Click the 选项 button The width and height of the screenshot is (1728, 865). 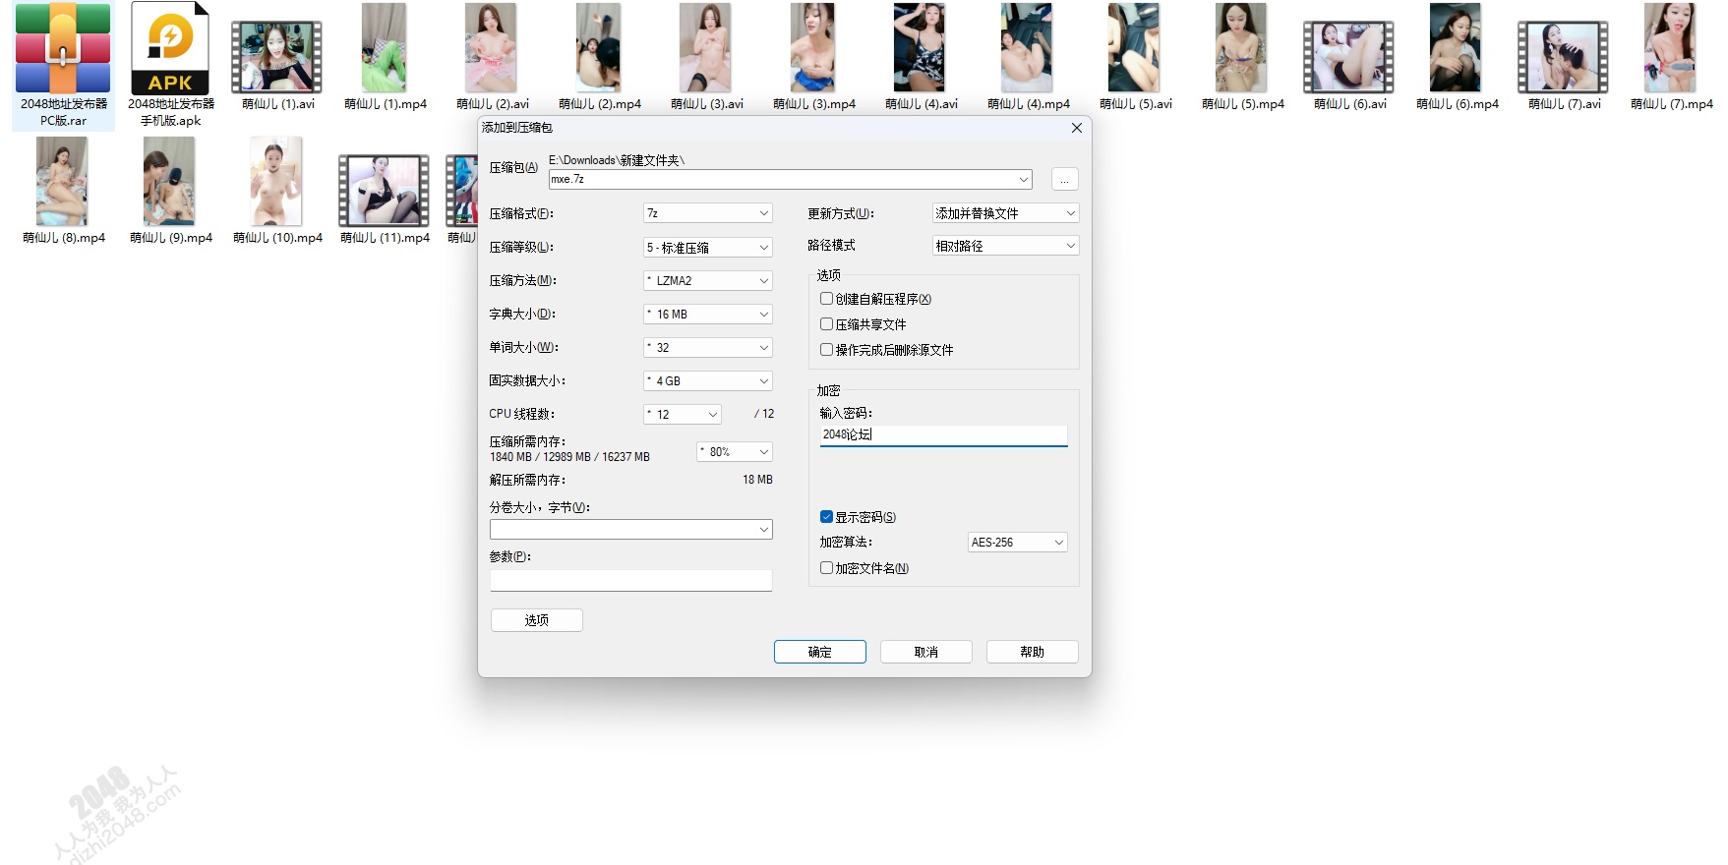(536, 620)
